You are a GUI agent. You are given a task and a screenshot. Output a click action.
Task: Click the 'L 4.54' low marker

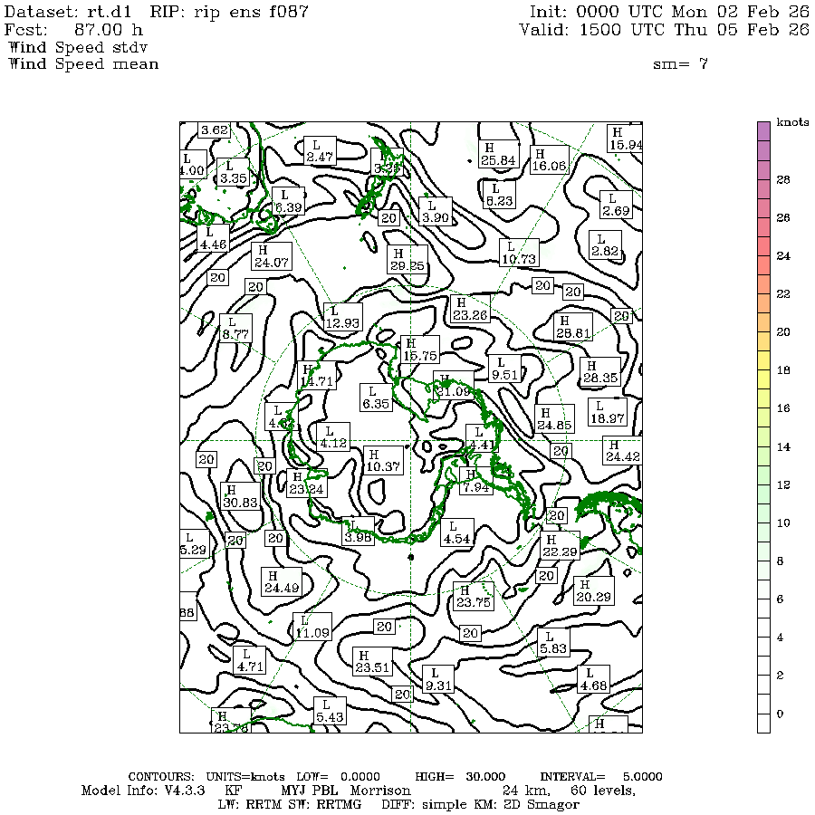tap(457, 532)
